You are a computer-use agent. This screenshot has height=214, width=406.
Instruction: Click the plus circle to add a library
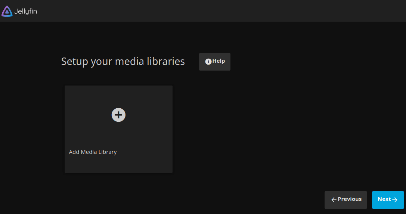(119, 115)
